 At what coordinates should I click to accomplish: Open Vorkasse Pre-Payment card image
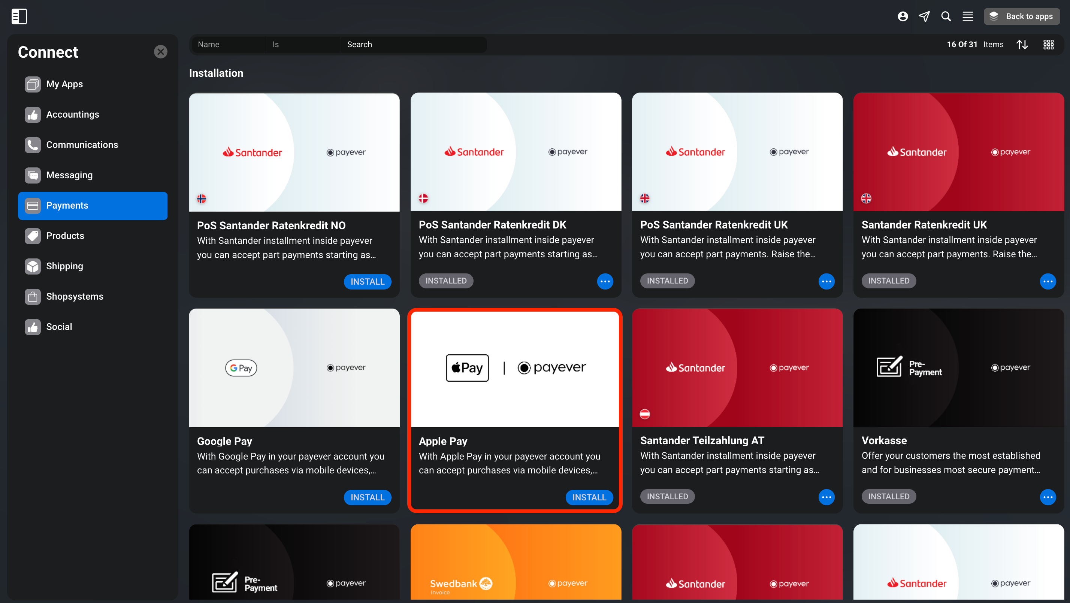958,367
